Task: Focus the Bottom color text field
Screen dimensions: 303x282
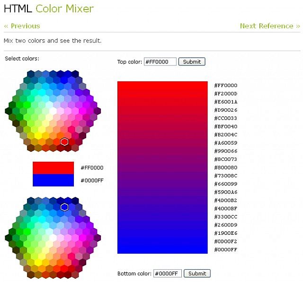Action: click(x=167, y=273)
